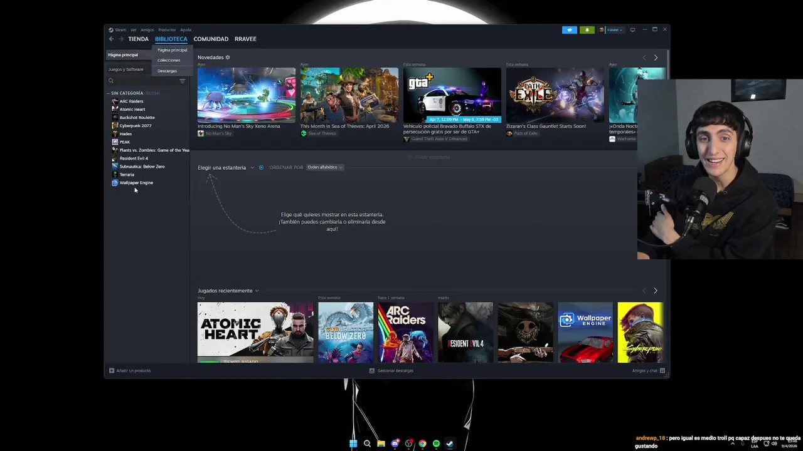Click the library search magnifier icon
This screenshot has height=451, width=803.
pyautogui.click(x=111, y=81)
